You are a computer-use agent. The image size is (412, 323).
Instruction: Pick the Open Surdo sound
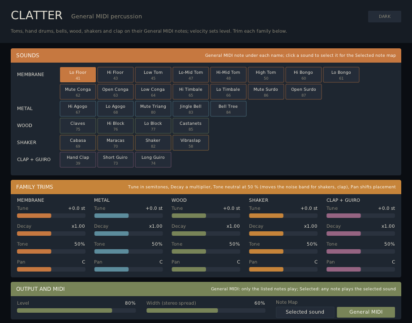pyautogui.click(x=304, y=92)
